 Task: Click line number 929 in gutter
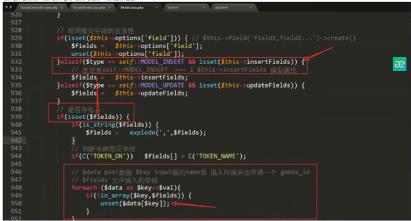click(16, 38)
